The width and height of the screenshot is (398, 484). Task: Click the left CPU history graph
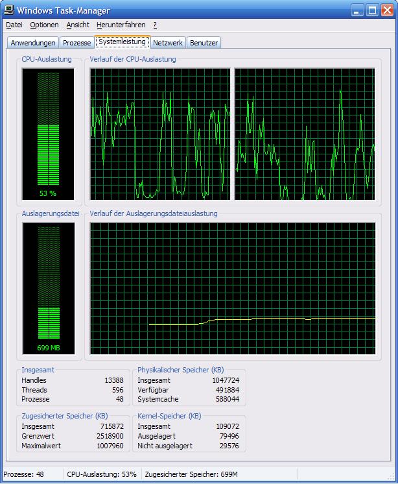point(160,134)
